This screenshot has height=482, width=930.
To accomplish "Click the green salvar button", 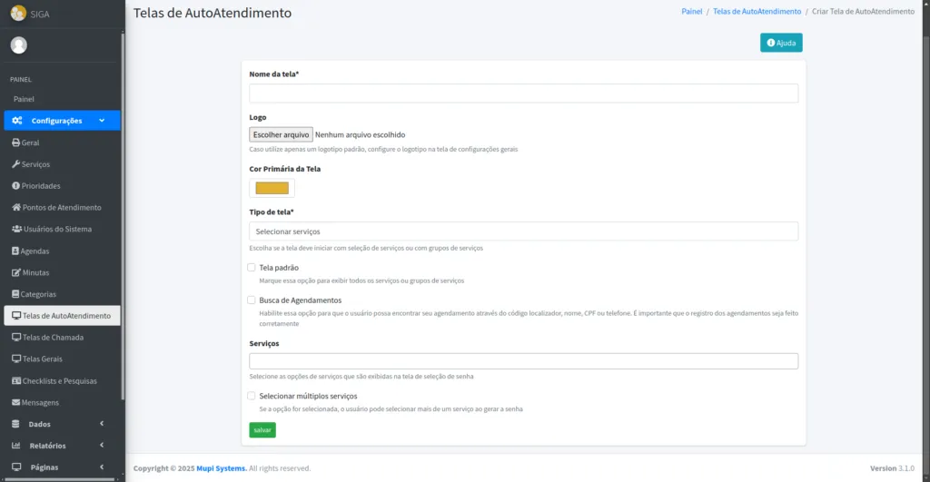I will pyautogui.click(x=262, y=429).
